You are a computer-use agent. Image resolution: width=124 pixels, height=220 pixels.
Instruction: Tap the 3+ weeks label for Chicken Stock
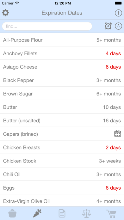pyautogui.click(x=110, y=161)
